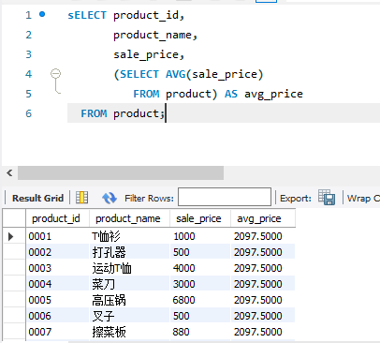380x343 pixels.
Task: Select the product name 运动T恤 cell
Action: click(129, 268)
